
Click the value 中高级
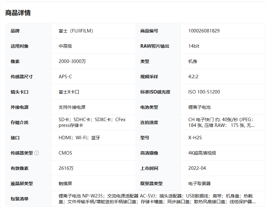(x=65, y=46)
